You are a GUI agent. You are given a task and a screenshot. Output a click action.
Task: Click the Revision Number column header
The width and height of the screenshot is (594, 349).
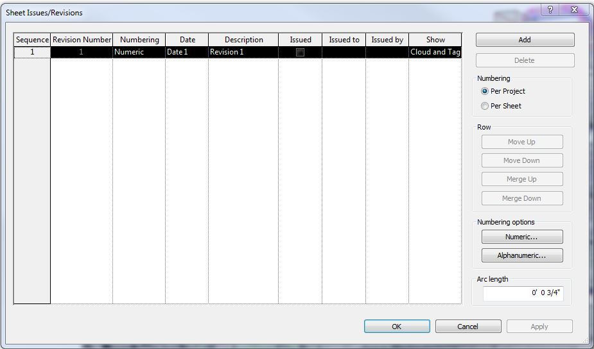[x=82, y=40]
